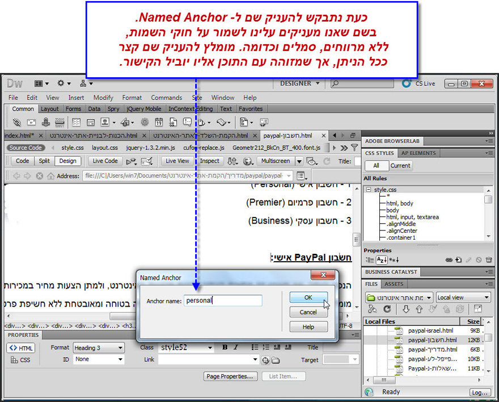Switch Properties panel to HTML mode
499x402 pixels.
(x=21, y=348)
